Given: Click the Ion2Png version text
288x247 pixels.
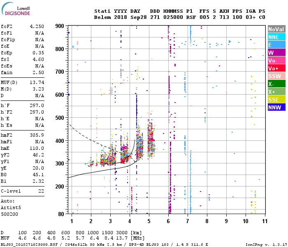Looking at the screenshot, I should (266, 245).
